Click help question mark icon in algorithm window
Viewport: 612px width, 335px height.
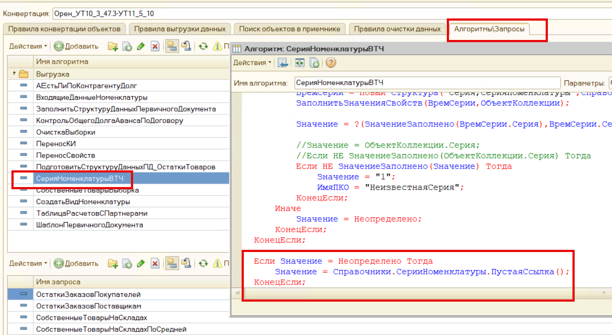[331, 63]
